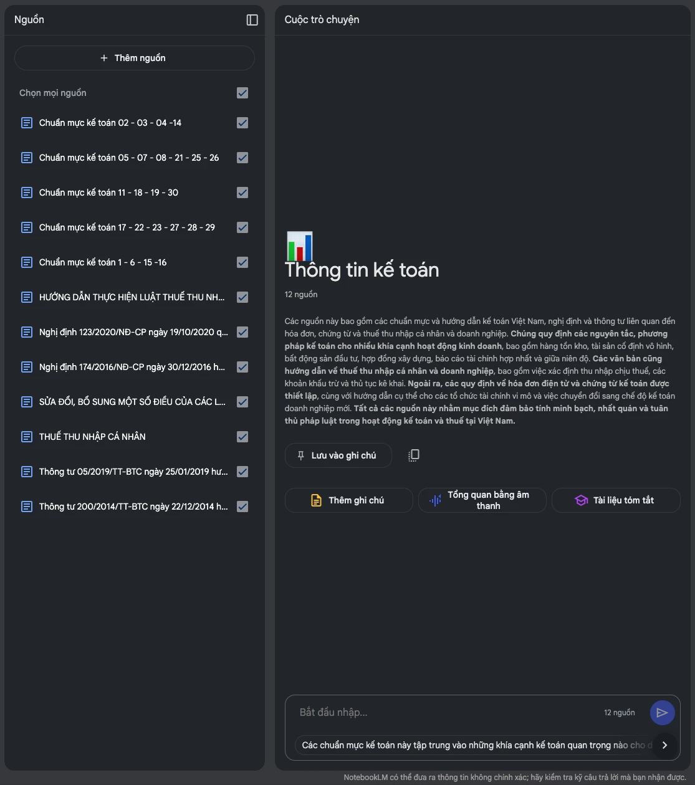Viewport: 695px width, 785px height.
Task: Click the THUẾ THU NHẬP CÁ NHÂN document icon
Action: [27, 437]
